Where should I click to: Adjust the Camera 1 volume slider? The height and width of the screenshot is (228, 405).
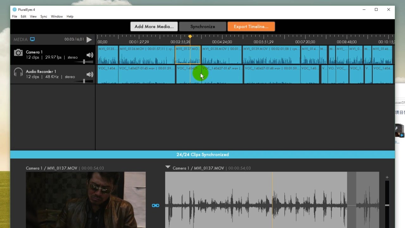pyautogui.click(x=84, y=62)
